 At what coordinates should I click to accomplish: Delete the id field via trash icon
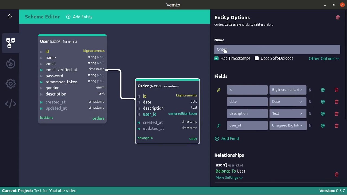[x=336, y=90]
